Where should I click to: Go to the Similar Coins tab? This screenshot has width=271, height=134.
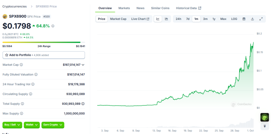(x=160, y=8)
